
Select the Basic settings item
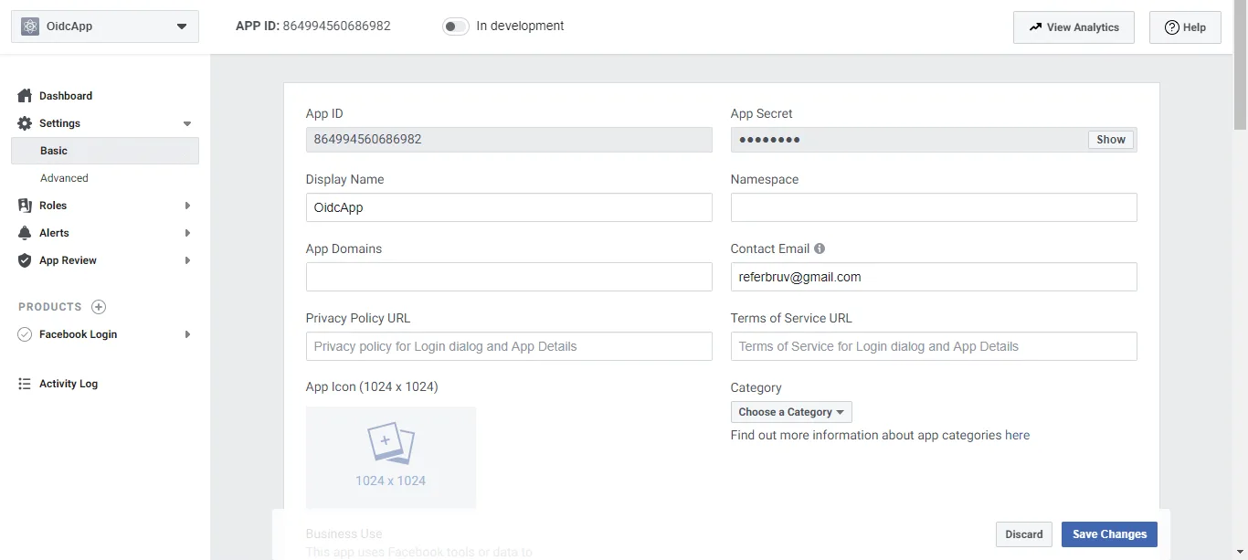pyautogui.click(x=54, y=151)
